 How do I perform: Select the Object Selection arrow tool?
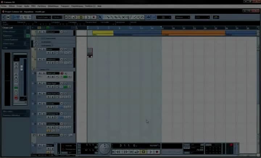100,17
